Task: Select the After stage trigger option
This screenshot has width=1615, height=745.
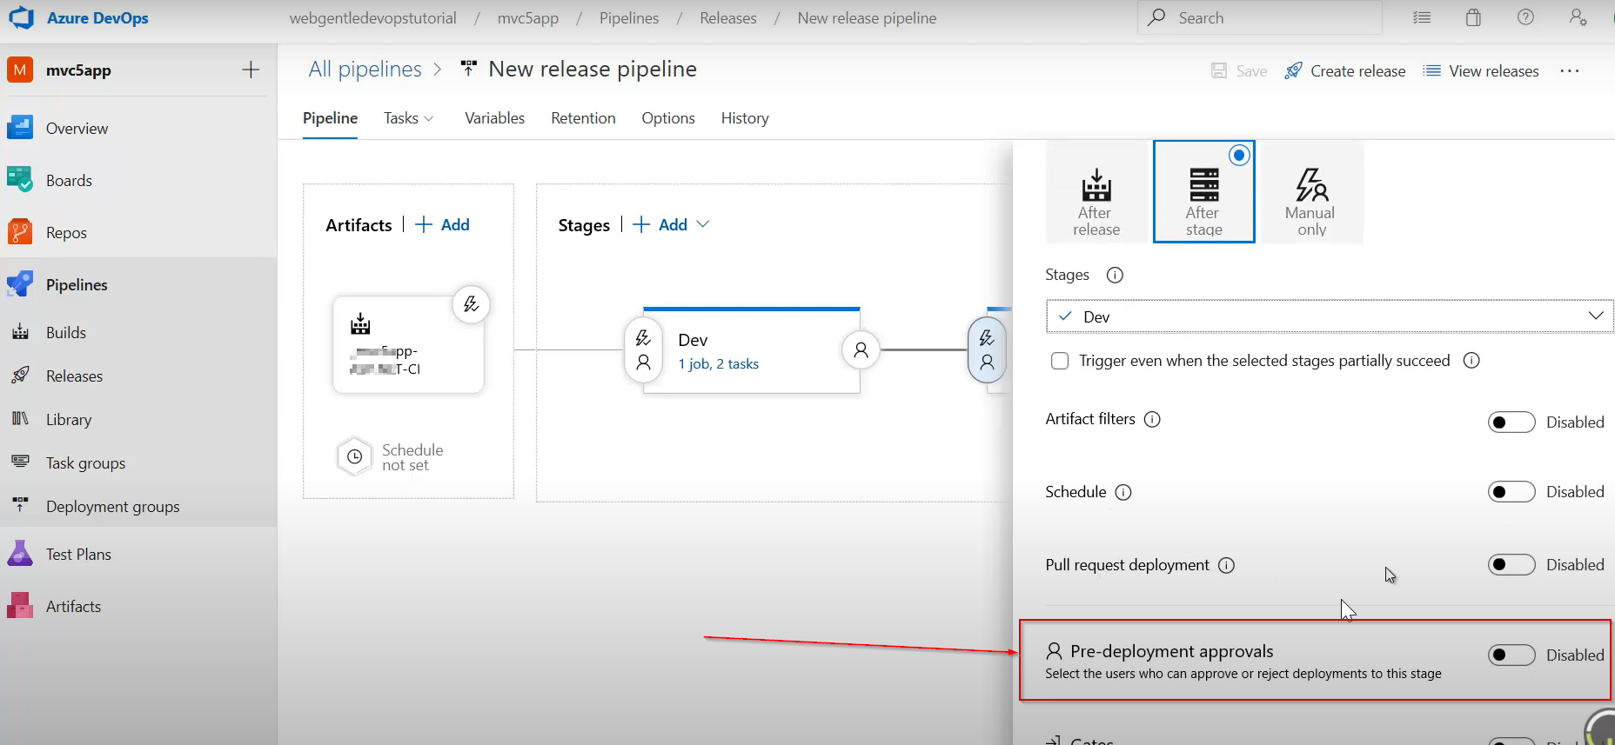Action: 1204,192
